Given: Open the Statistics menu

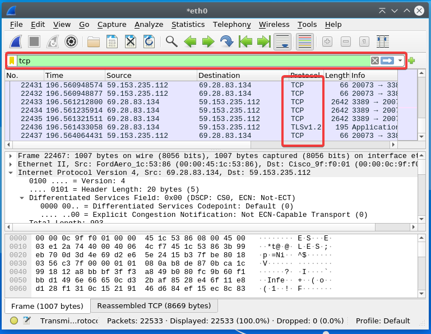Looking at the screenshot, I should [188, 25].
